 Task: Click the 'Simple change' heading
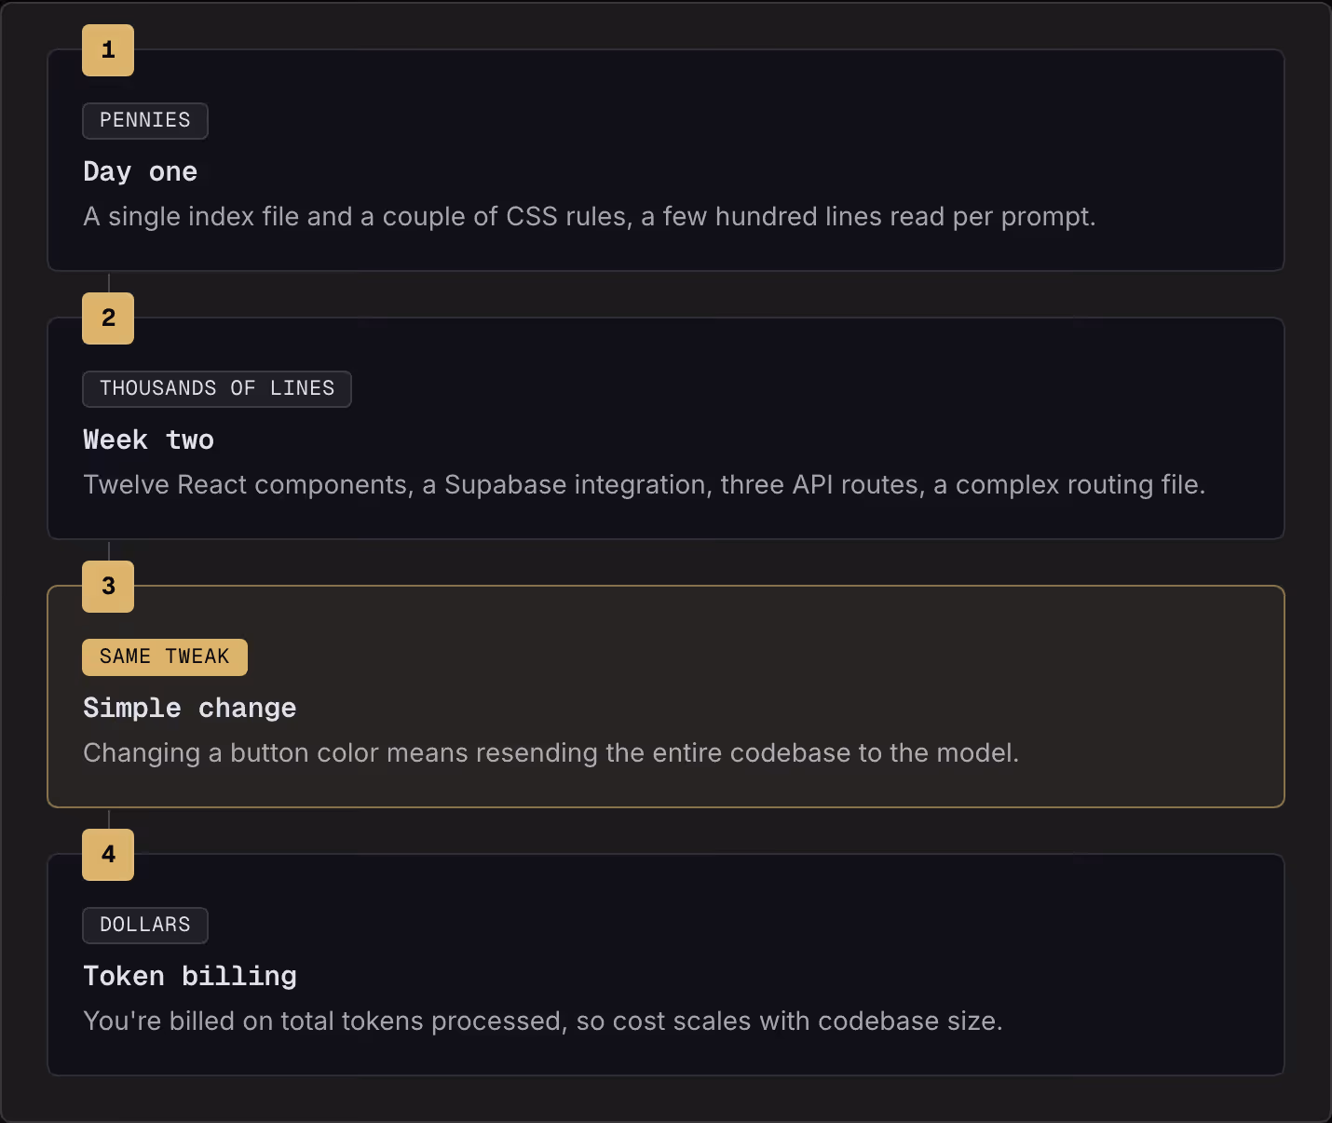(x=190, y=709)
